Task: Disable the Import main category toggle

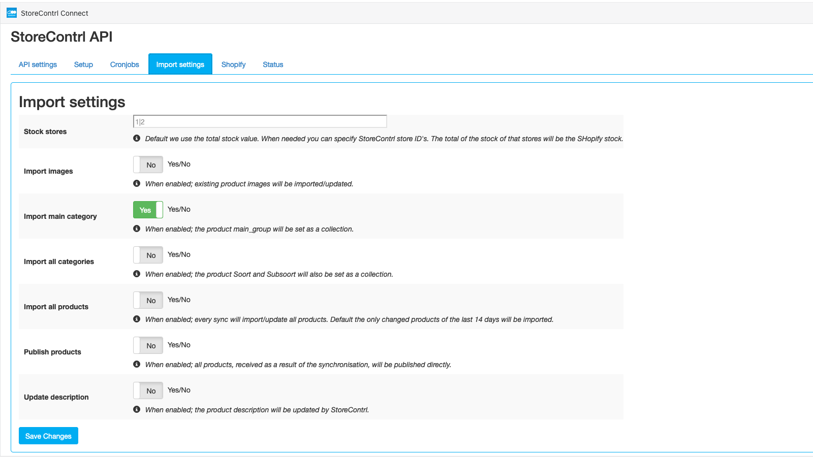Action: click(148, 210)
